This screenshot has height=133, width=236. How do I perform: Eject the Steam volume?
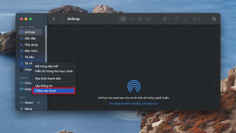(39, 103)
